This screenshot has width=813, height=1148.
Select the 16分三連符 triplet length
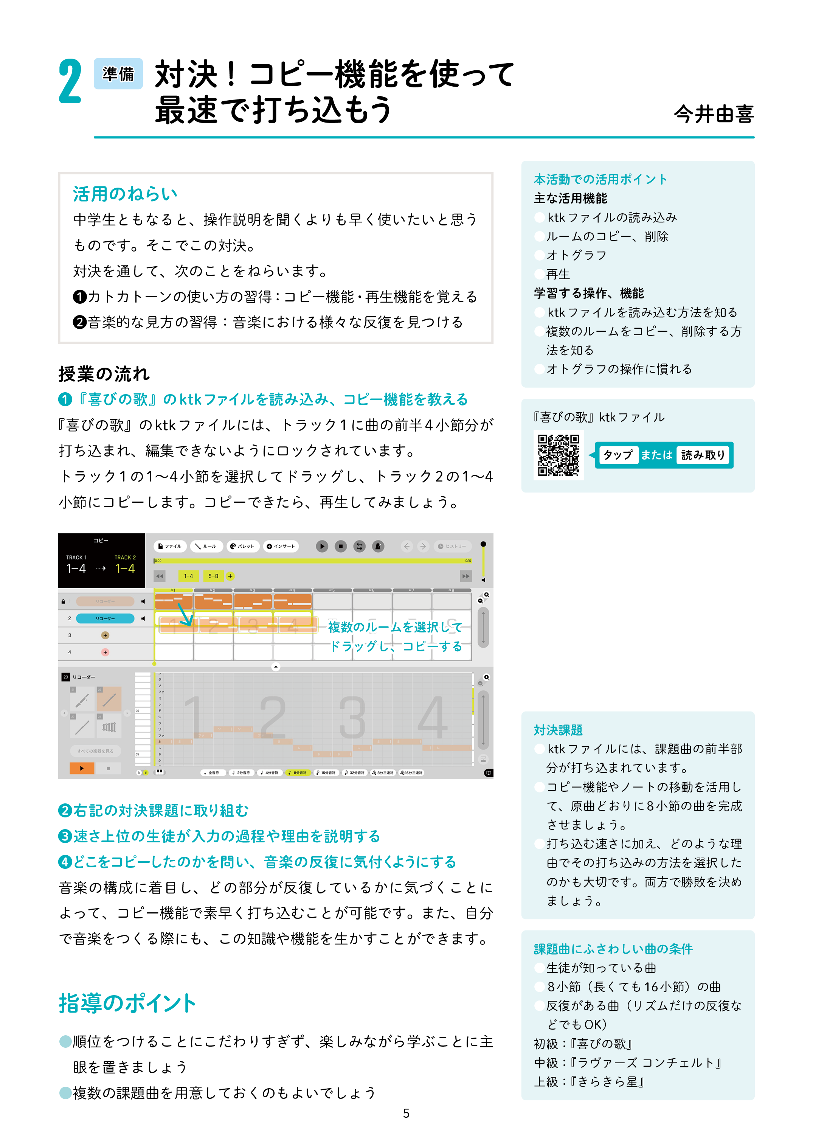coord(411,772)
